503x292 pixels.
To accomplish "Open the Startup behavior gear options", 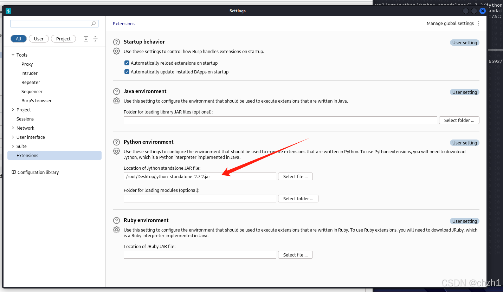I will pos(116,51).
